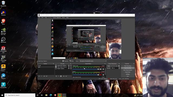
Task: Toggle visibility of Display Capture source
Action: pos(69,68)
